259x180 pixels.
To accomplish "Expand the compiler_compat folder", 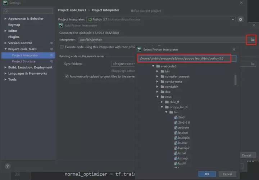I will pyautogui.click(x=157, y=76).
